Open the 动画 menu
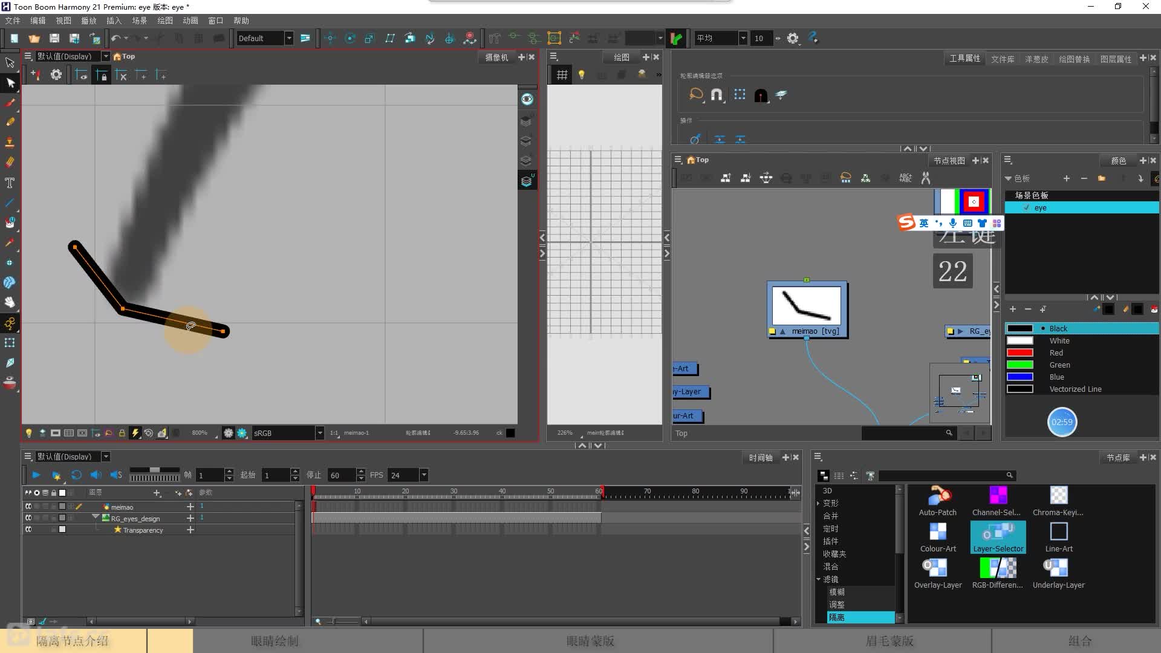The width and height of the screenshot is (1161, 653). 190,21
